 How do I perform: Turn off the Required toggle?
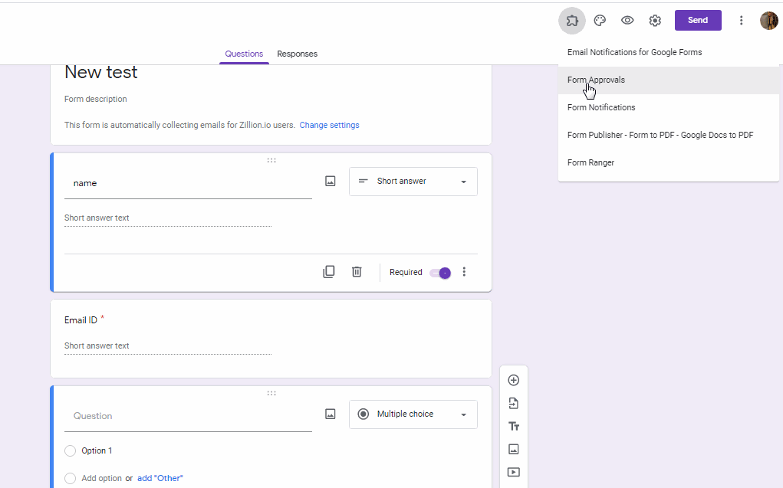(440, 273)
